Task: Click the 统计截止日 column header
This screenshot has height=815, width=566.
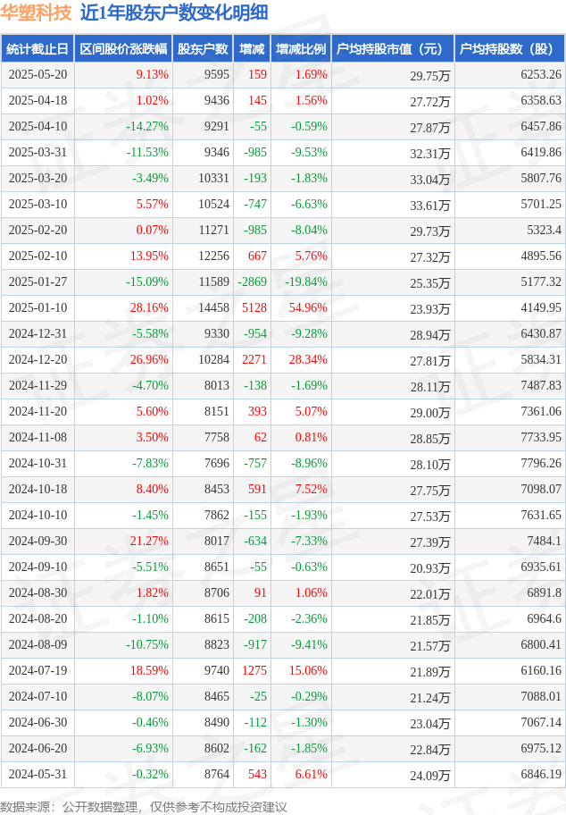Action: [37, 49]
